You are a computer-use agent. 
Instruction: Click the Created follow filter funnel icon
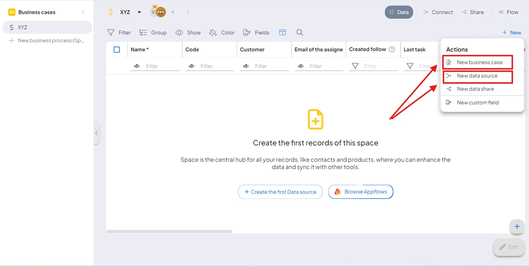coord(355,66)
